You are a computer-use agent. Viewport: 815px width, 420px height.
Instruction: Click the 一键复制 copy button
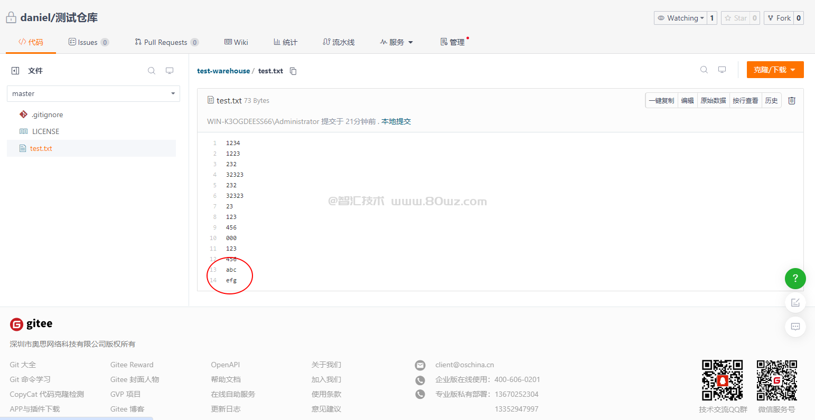pos(661,101)
